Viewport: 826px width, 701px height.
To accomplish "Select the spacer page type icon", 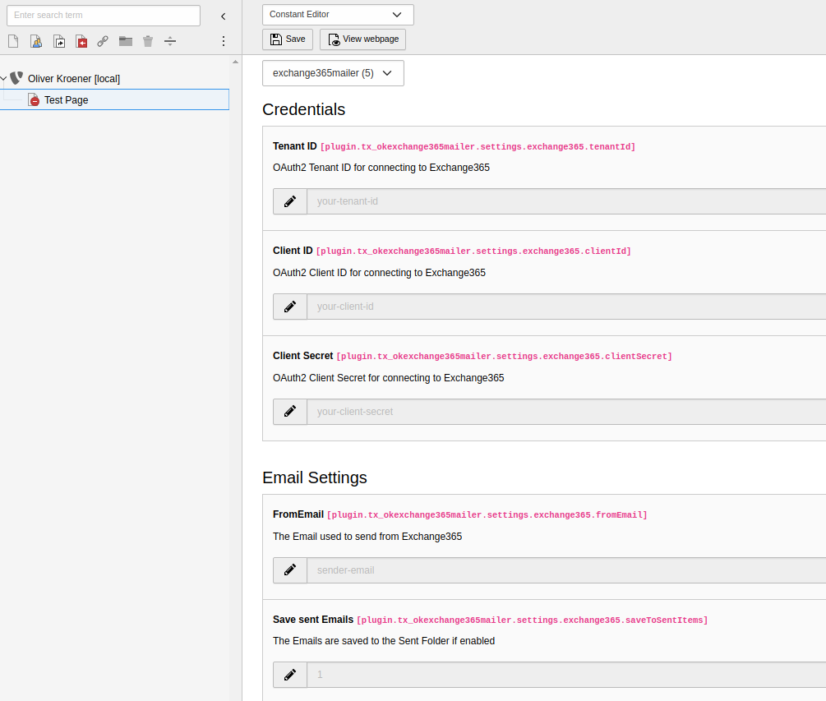I will click(x=170, y=41).
